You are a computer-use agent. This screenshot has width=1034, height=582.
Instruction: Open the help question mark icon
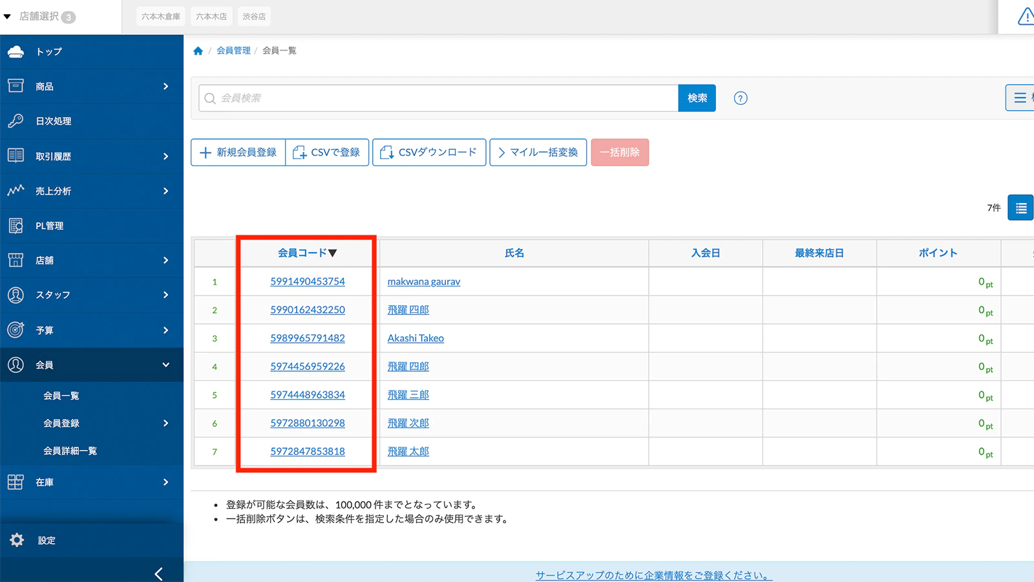click(x=741, y=98)
